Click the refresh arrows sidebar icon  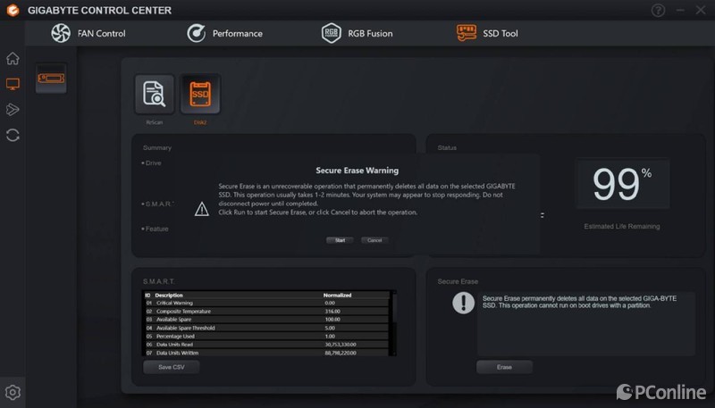pyautogui.click(x=13, y=135)
